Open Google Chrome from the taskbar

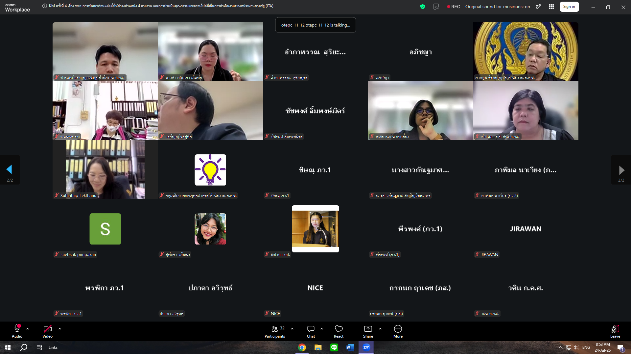point(302,347)
